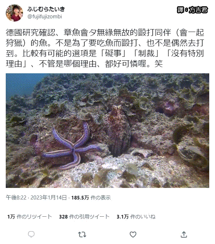This screenshot has width=215, height=244.
Task: Open the ふじむらたいき display name
Action: pos(46,9)
